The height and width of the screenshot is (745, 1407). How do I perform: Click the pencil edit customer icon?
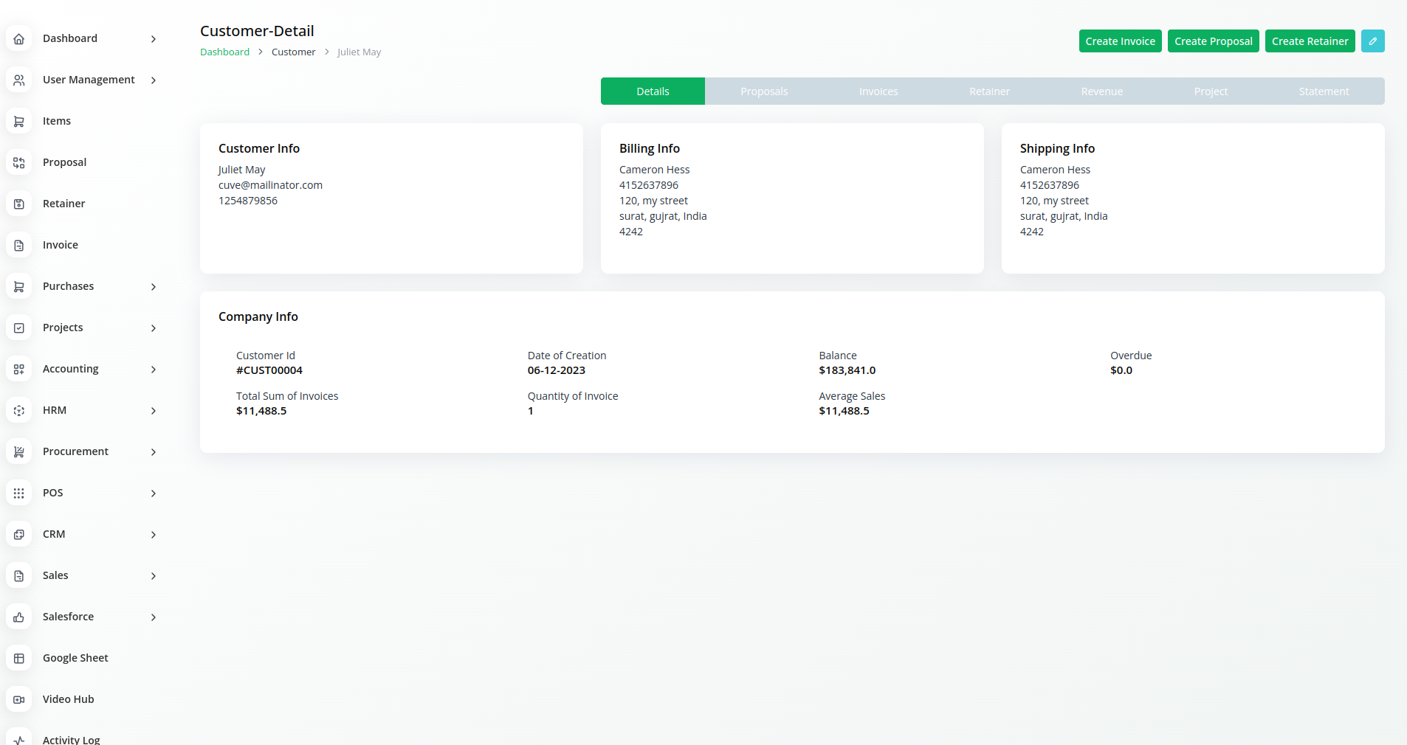click(x=1372, y=41)
